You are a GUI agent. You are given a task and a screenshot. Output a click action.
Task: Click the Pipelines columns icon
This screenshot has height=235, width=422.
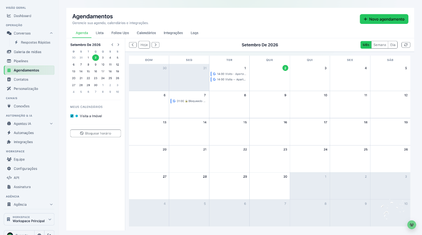coord(9,61)
